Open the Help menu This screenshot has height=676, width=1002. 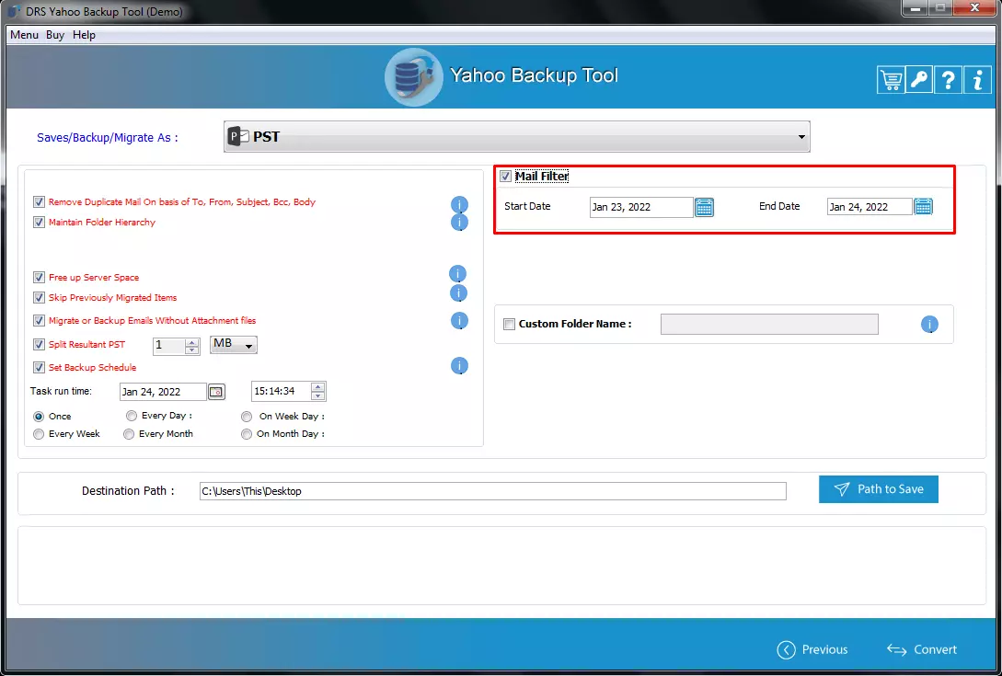point(84,35)
